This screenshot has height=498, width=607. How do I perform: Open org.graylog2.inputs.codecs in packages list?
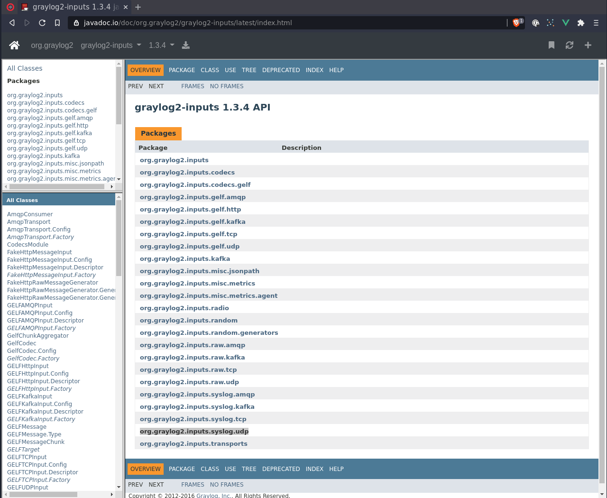(46, 103)
